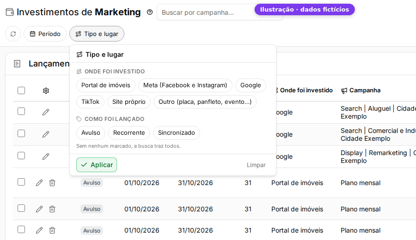Click the Search | Comercial campaign cell
This screenshot has width=416, height=240.
[x=378, y=135]
